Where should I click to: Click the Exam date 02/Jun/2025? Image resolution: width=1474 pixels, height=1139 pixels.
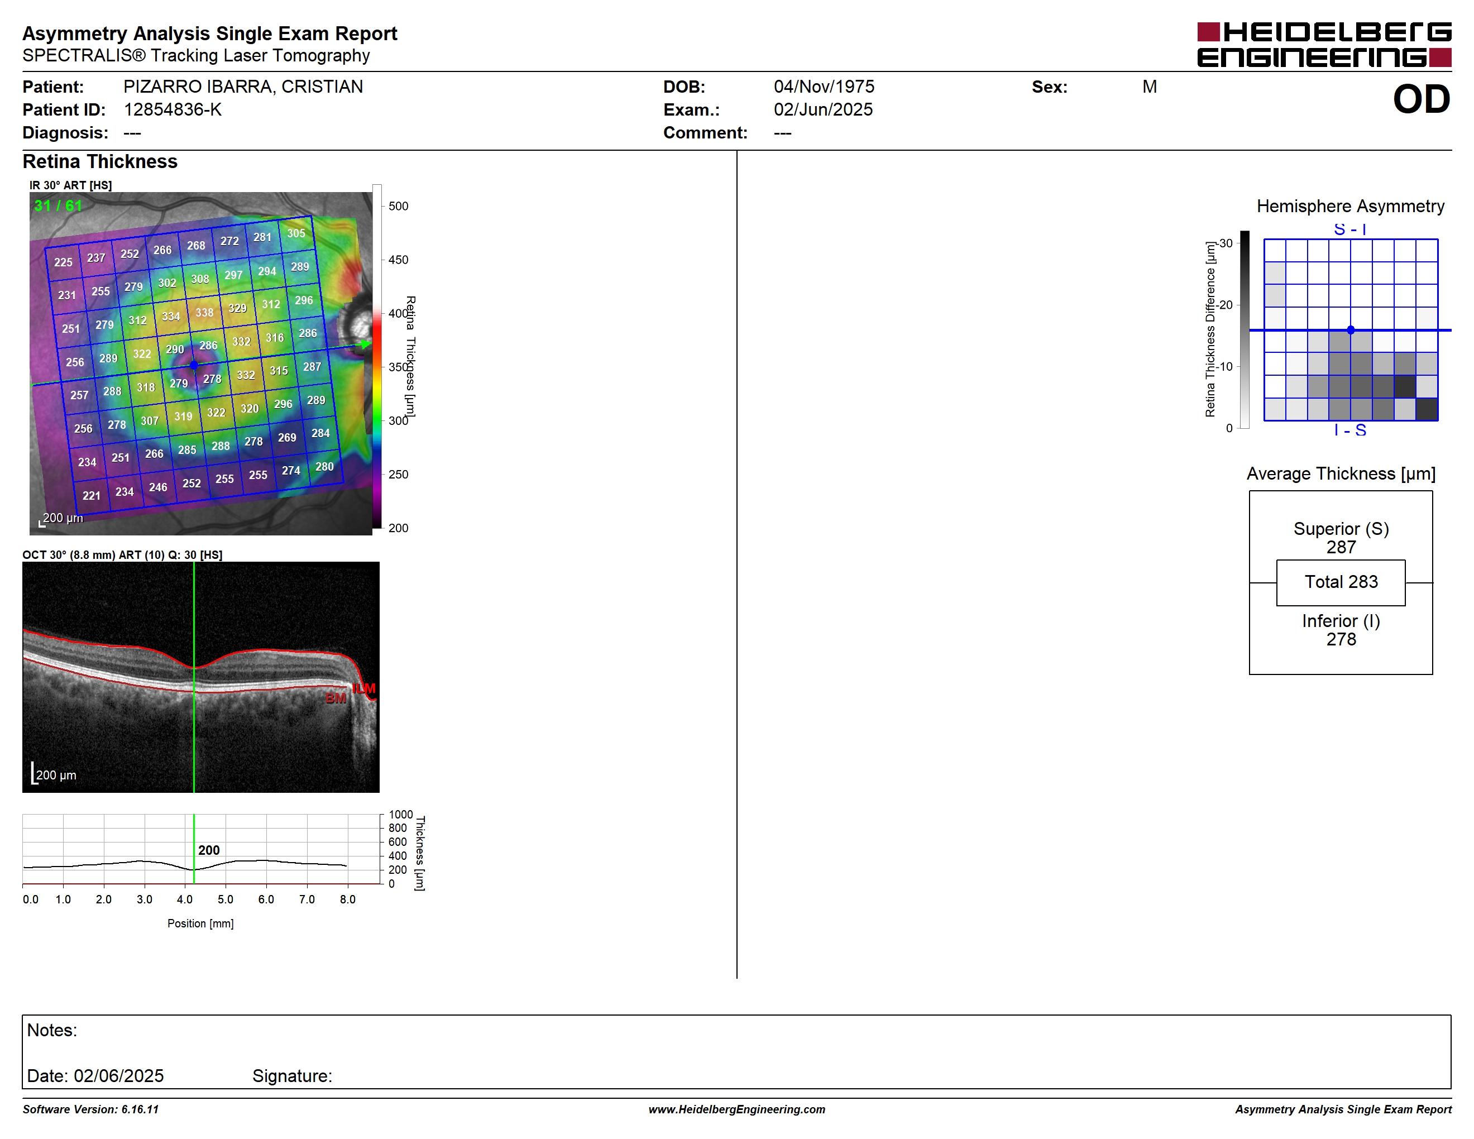(x=824, y=109)
